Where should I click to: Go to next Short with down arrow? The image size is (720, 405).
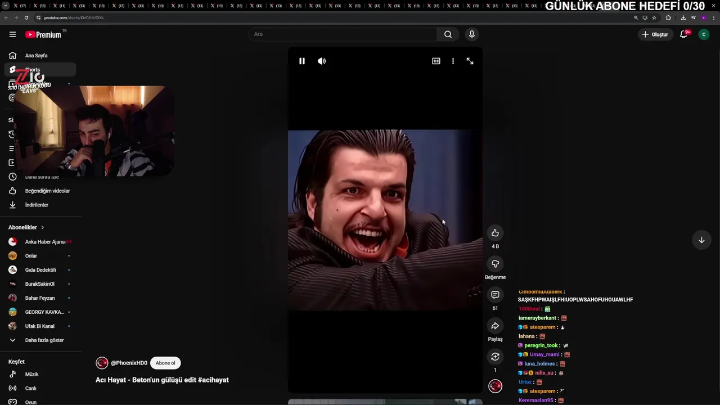tap(701, 240)
